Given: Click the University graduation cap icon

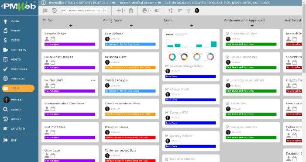Looking at the screenshot, I should pos(6,129).
